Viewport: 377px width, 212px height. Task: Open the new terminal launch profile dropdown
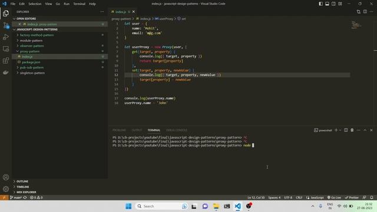pos(340,130)
